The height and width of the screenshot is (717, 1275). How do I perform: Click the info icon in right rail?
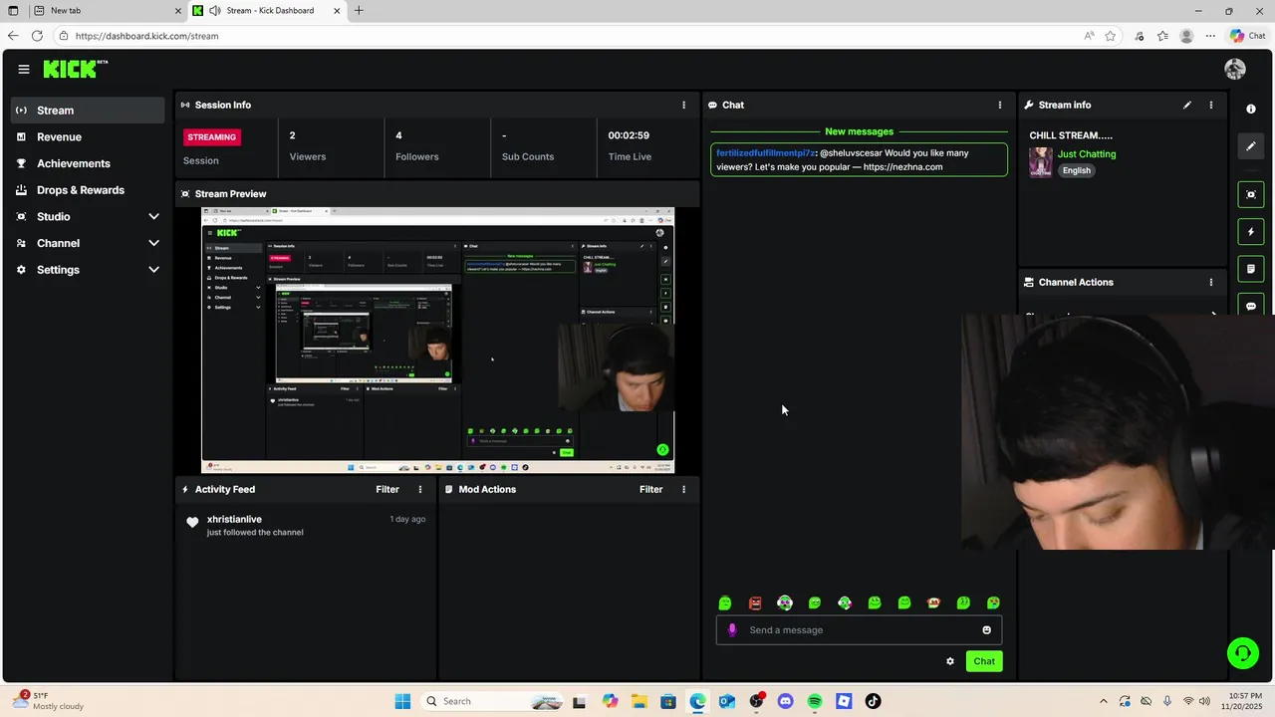(1251, 109)
